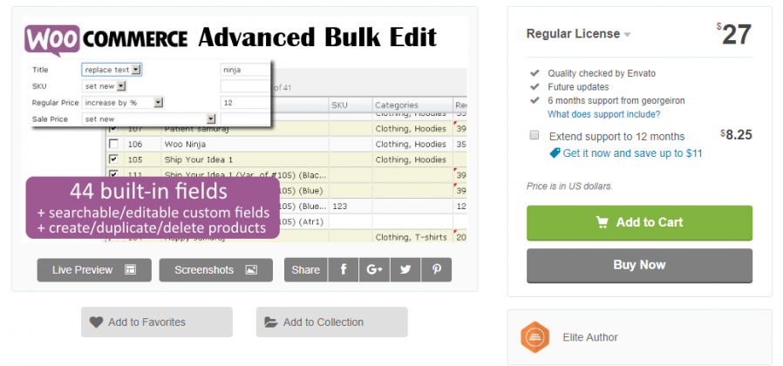Toggle checkbox for Woo Ninja row 106
The width and height of the screenshot is (783, 366).
114,145
